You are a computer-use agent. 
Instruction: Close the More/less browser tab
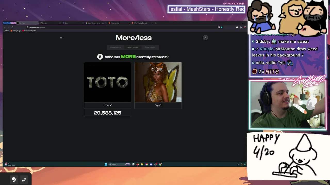[37, 23]
